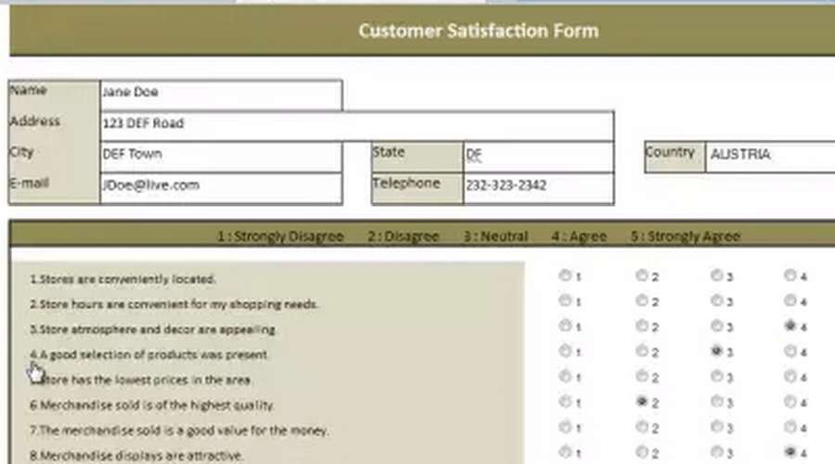The height and width of the screenshot is (464, 835).
Task: Focus the State field containing DE
Action: [x=538, y=157]
